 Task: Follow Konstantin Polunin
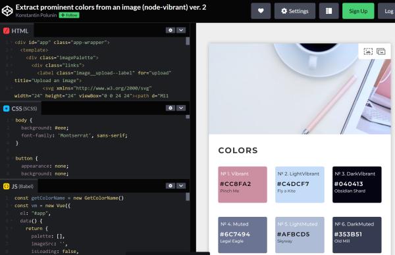(69, 15)
